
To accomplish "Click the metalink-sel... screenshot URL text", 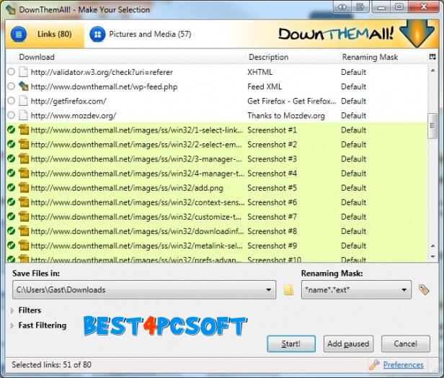I will pos(137,246).
